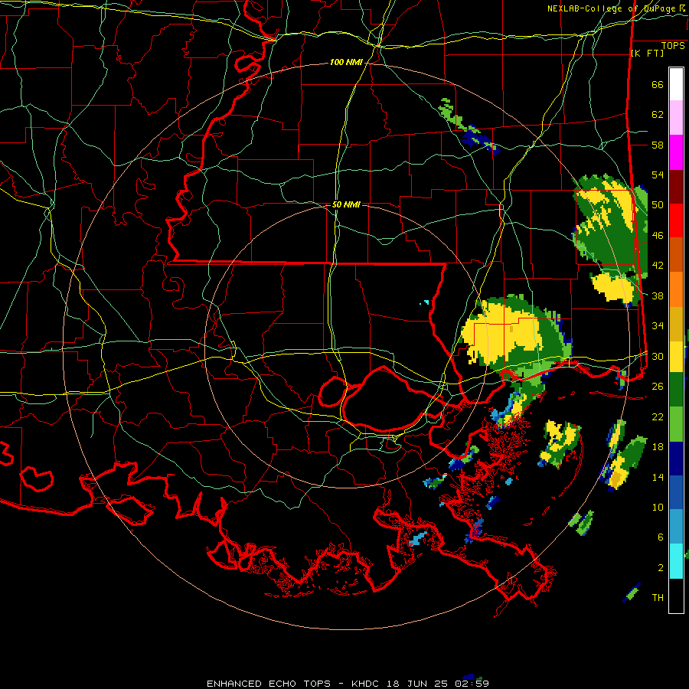Click the white 66 kft legend swatch
The width and height of the screenshot is (689, 689).
point(676,84)
